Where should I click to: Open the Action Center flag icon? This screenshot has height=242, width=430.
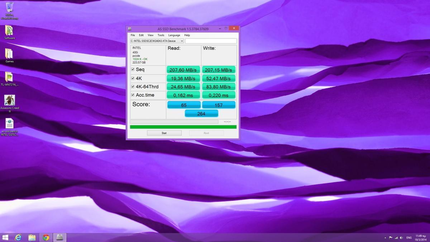[391, 237]
